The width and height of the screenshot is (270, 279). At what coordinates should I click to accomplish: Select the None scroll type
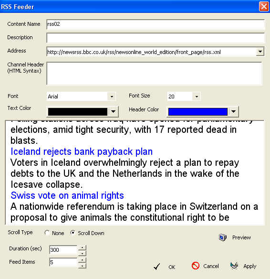click(47, 233)
